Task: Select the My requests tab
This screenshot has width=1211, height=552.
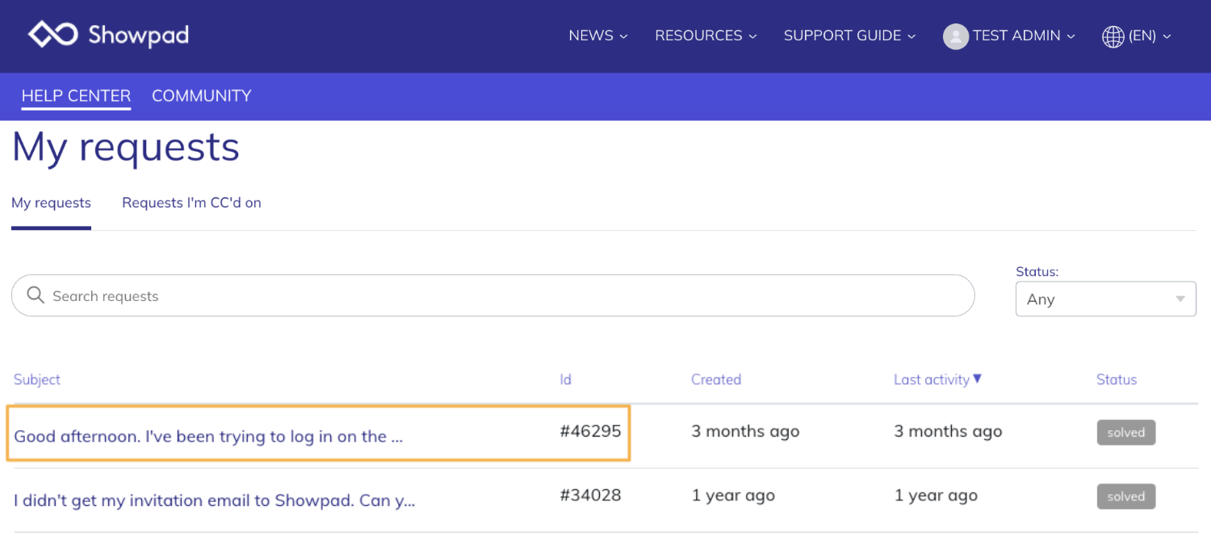Action: coord(51,203)
